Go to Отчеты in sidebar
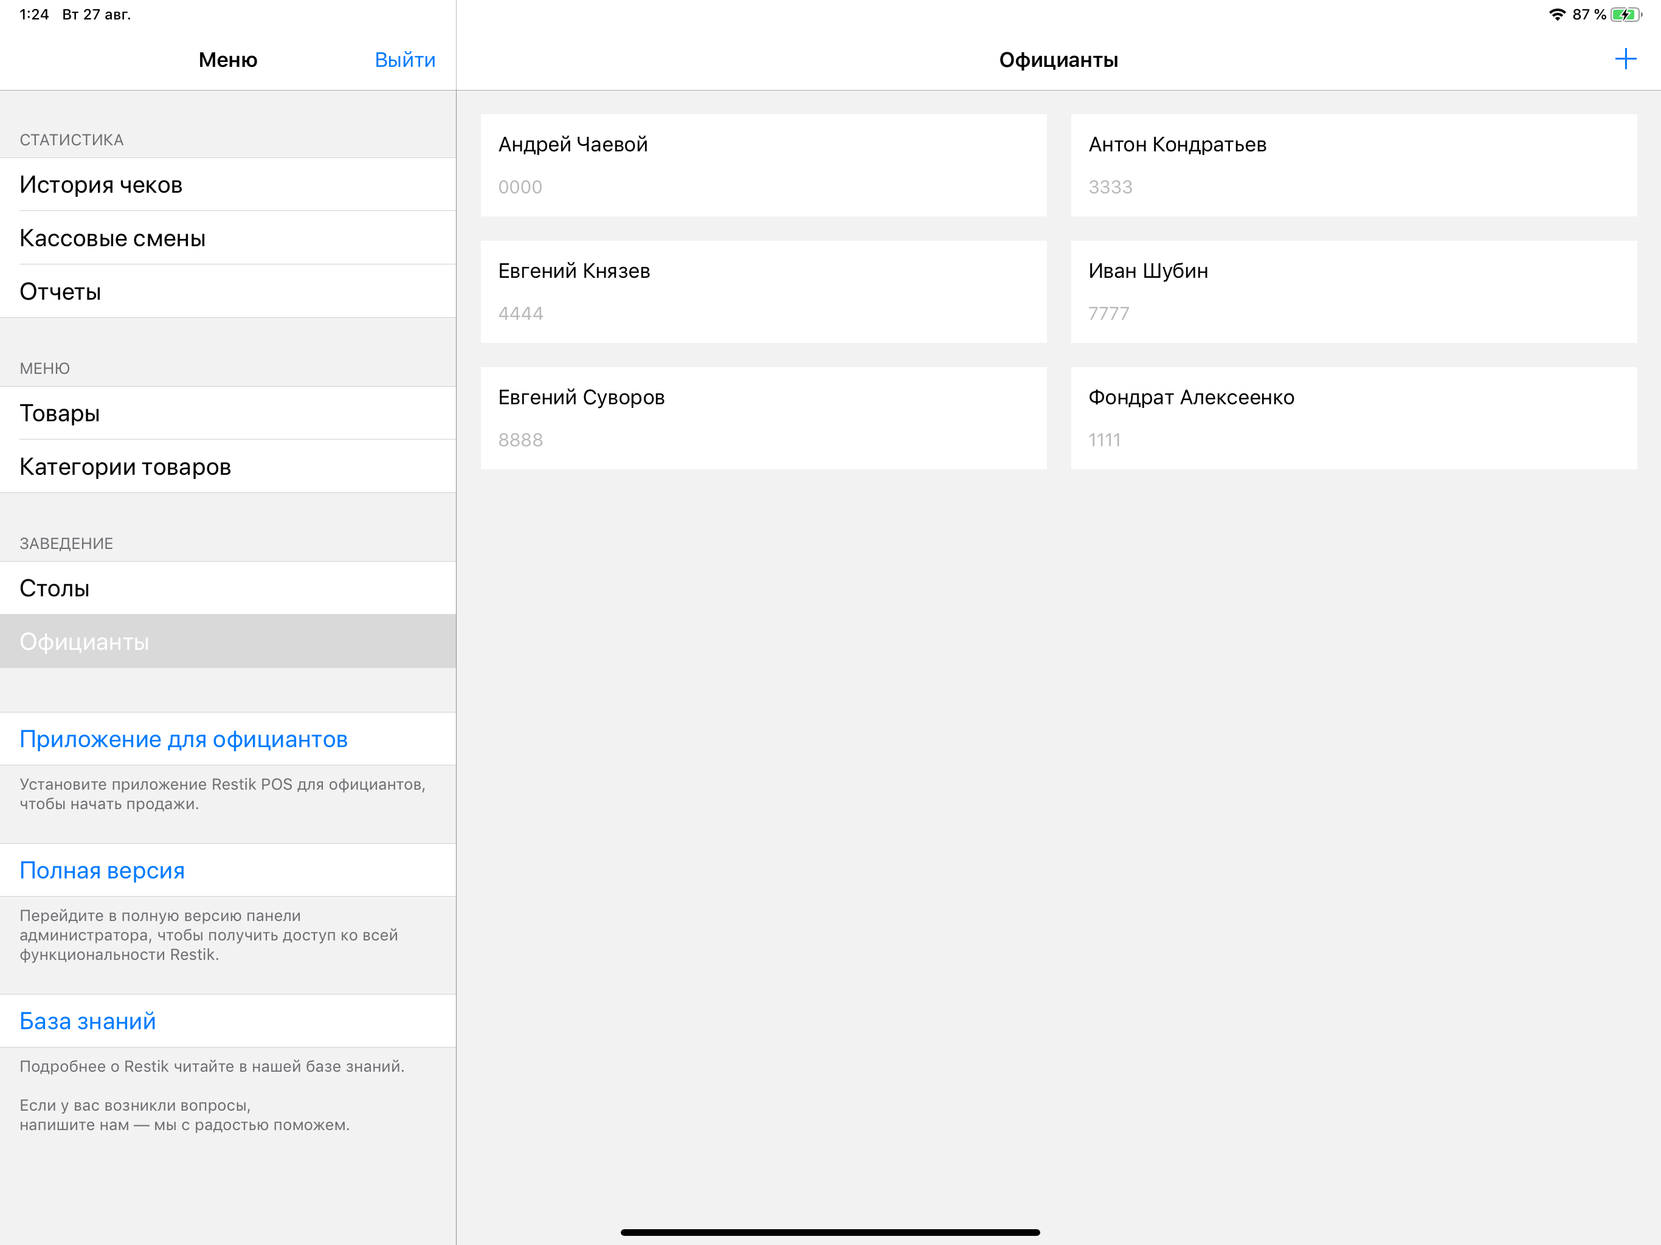Image resolution: width=1661 pixels, height=1245 pixels. point(227,291)
